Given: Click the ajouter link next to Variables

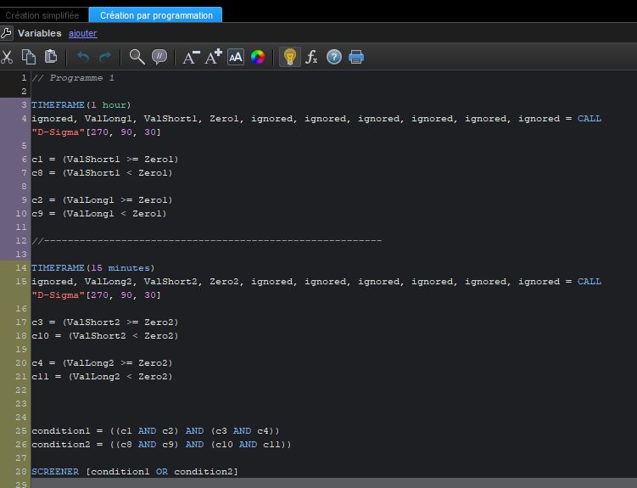Looking at the screenshot, I should (x=82, y=33).
